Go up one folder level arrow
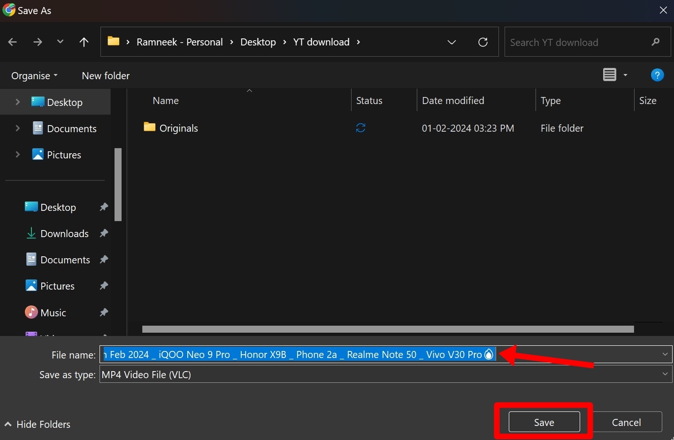 (84, 42)
